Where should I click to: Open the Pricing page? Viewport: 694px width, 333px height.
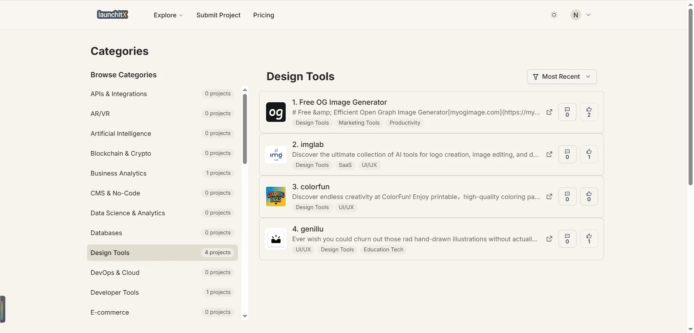pyautogui.click(x=264, y=15)
